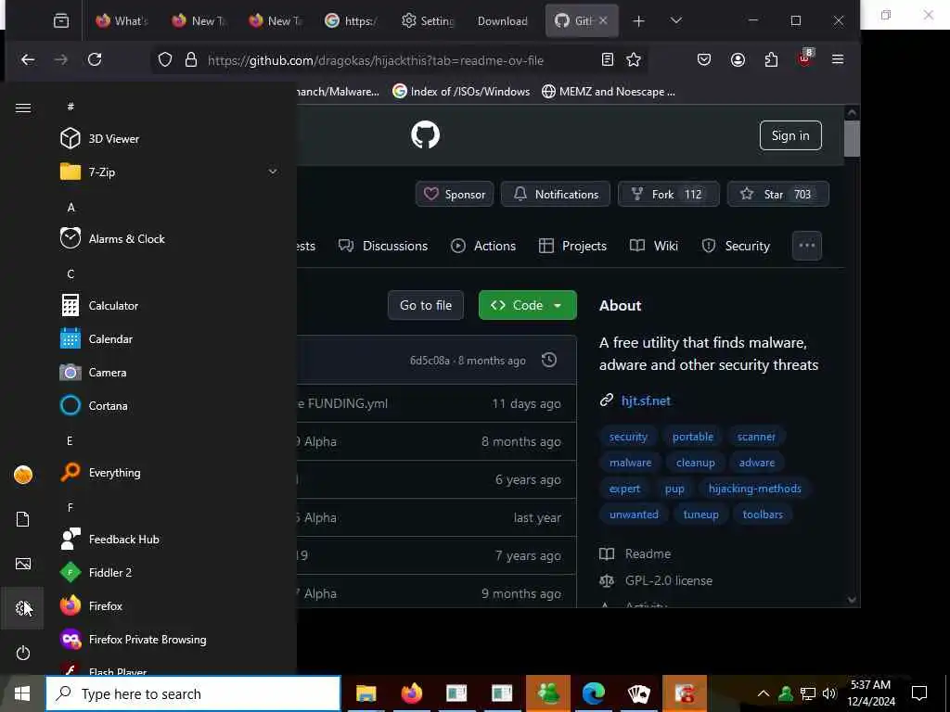Open File Explorer from taskbar

pyautogui.click(x=366, y=693)
